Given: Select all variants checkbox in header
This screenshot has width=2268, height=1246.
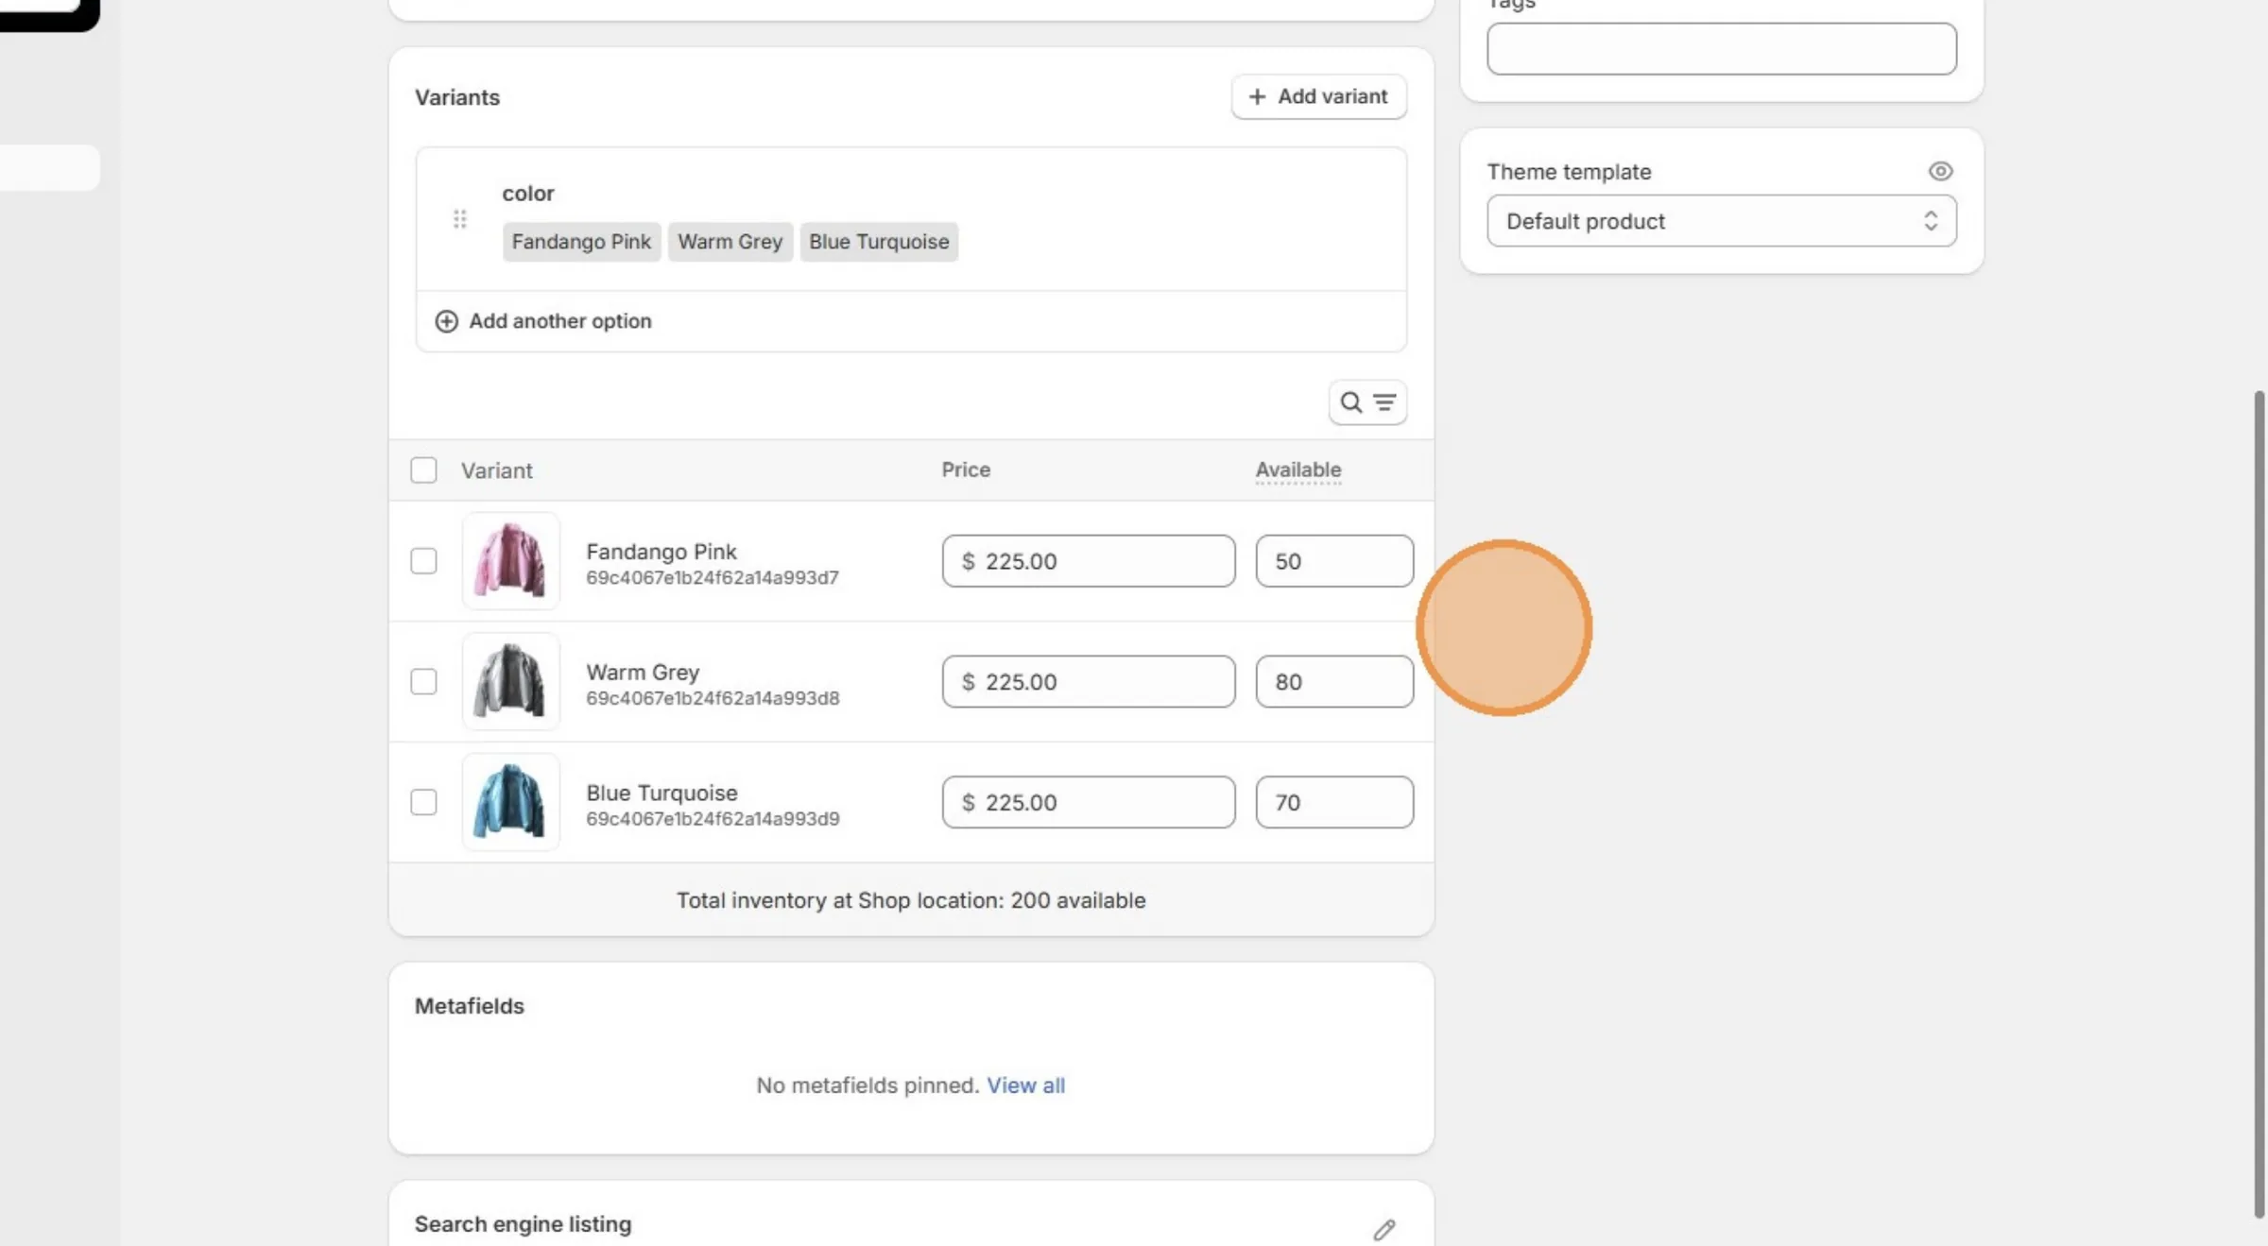Looking at the screenshot, I should [x=423, y=470].
